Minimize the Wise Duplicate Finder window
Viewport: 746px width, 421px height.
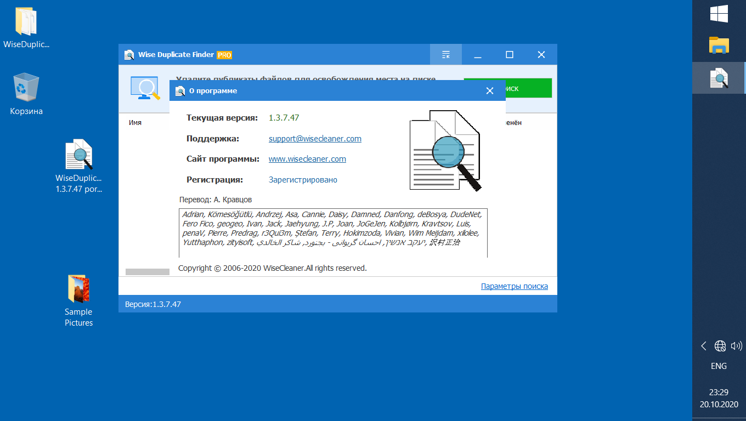[478, 55]
